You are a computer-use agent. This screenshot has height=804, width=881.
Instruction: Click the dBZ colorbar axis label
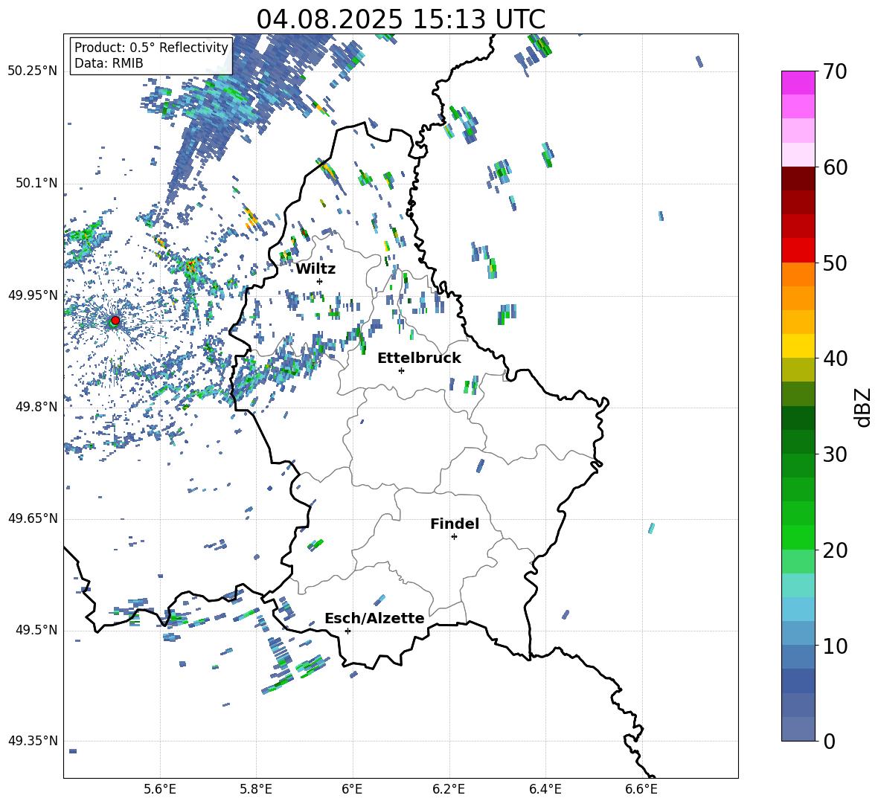(864, 407)
